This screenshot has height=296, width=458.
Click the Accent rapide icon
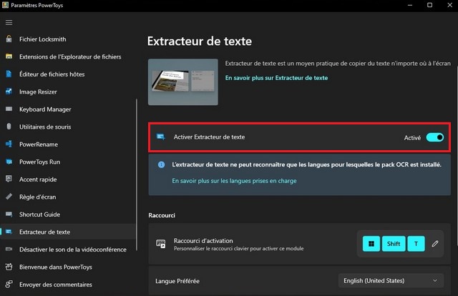9,179
